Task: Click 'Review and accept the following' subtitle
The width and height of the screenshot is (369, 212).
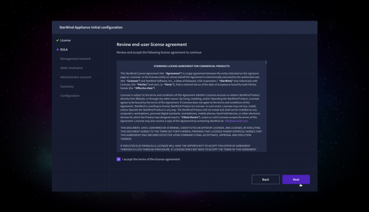Action: point(159,52)
